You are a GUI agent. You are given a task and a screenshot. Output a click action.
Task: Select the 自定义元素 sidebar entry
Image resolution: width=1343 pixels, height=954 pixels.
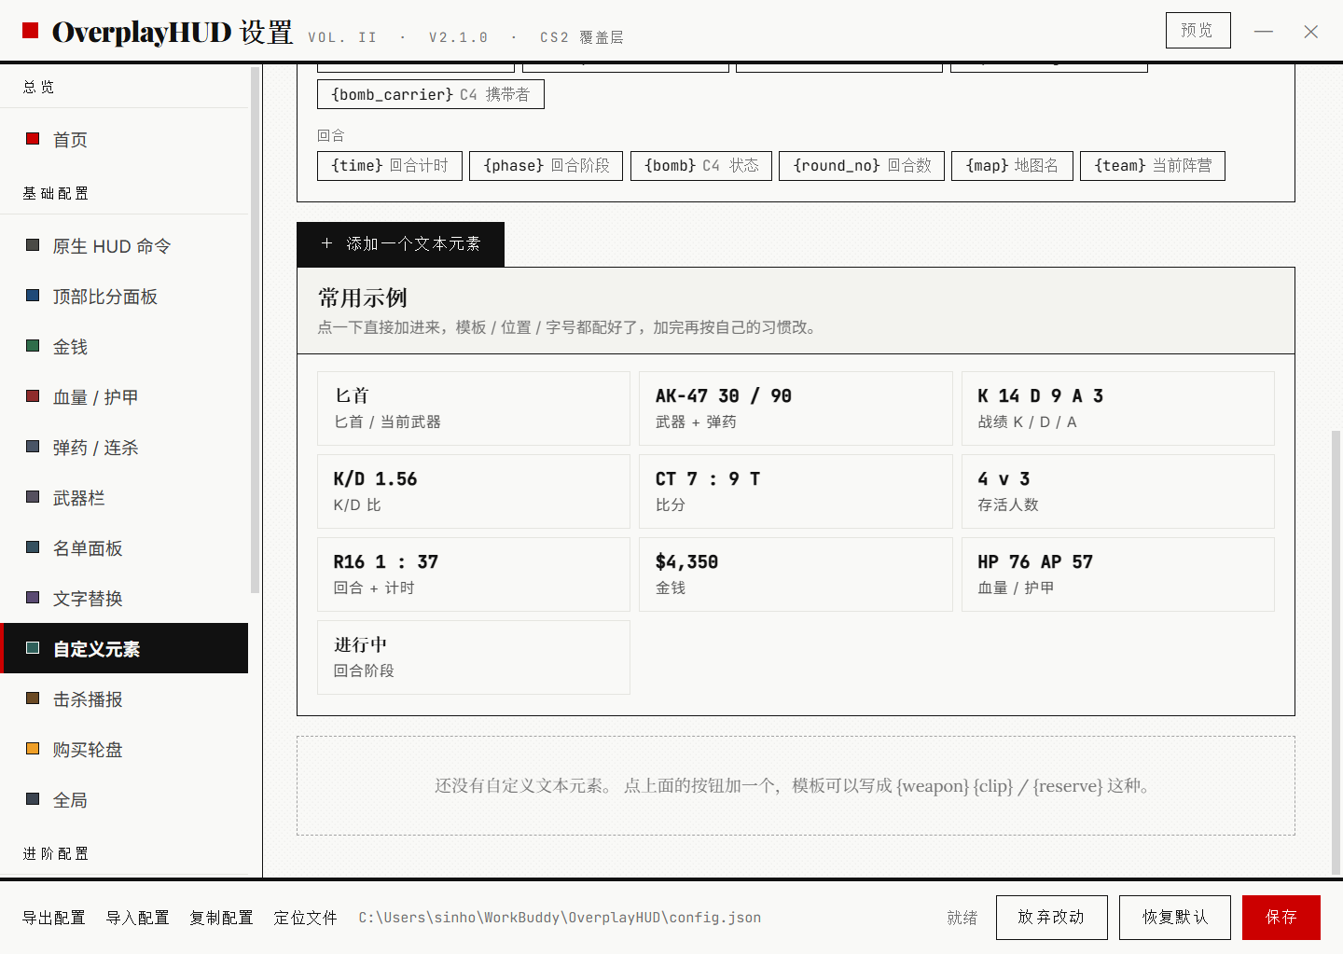[x=124, y=648]
